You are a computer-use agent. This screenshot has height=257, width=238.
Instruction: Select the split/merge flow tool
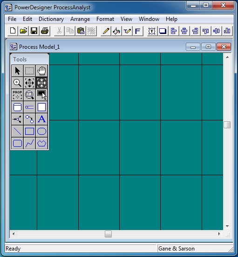pos(17,119)
